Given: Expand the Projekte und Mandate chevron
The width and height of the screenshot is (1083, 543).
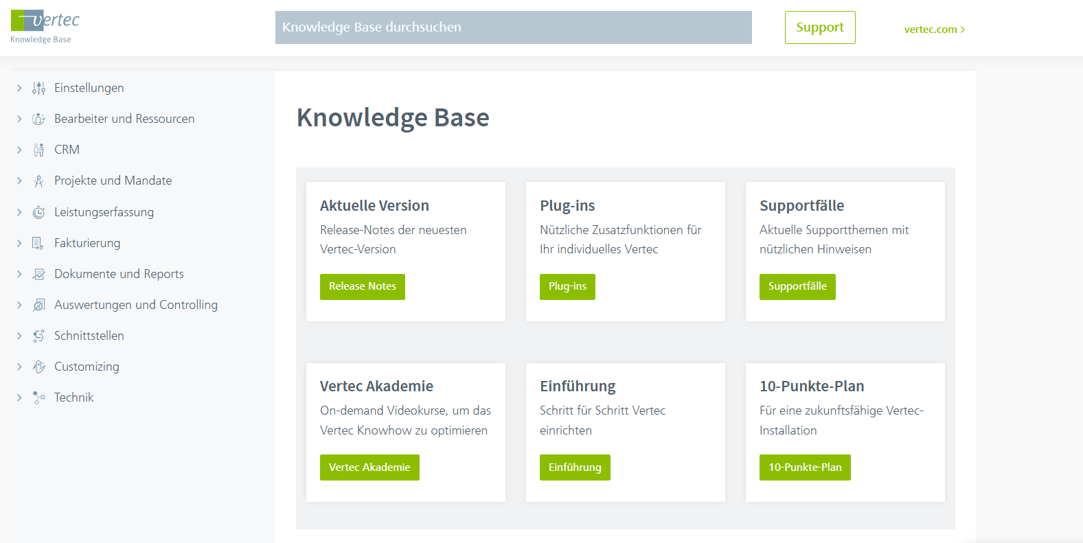Looking at the screenshot, I should pyautogui.click(x=19, y=181).
